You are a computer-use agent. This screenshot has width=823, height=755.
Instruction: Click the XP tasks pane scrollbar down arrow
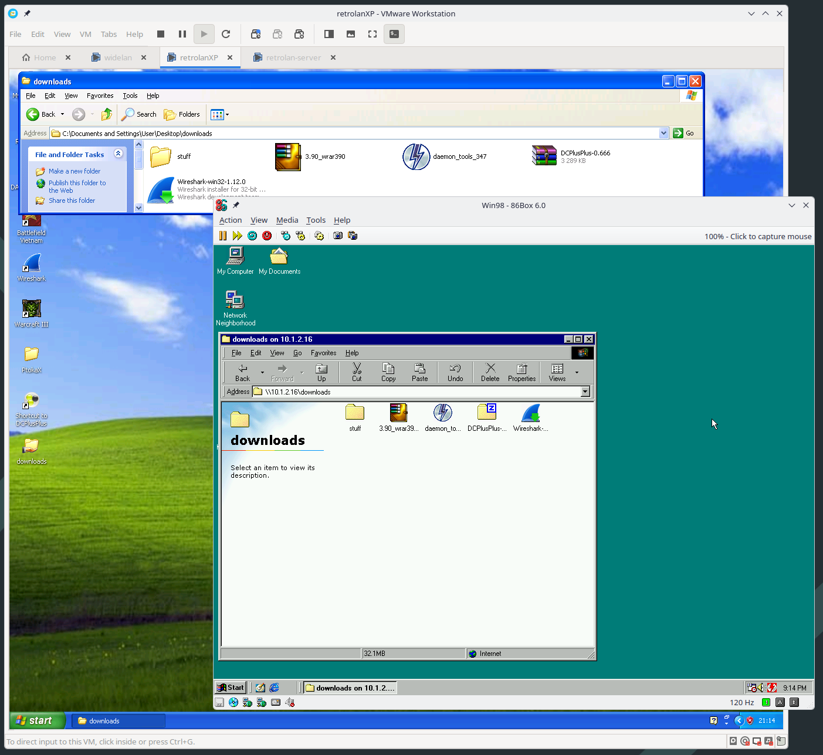139,208
